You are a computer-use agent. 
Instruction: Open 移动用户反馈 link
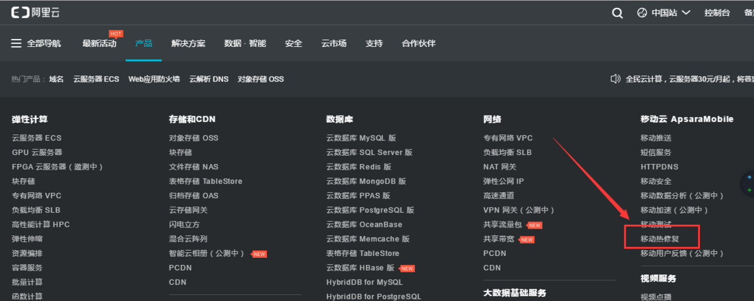682,254
